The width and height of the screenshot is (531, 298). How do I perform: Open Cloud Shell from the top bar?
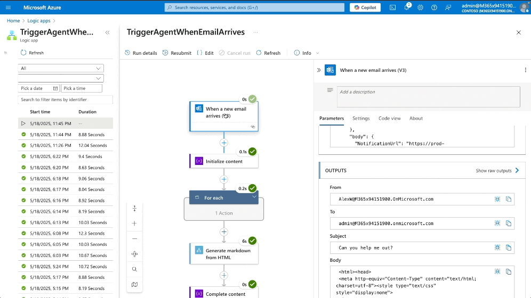[x=392, y=7]
